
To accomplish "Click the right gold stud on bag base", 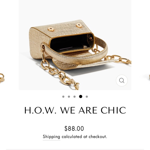I will click(79, 25).
